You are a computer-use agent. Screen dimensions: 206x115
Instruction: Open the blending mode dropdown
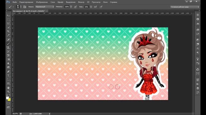(x=44, y=7)
